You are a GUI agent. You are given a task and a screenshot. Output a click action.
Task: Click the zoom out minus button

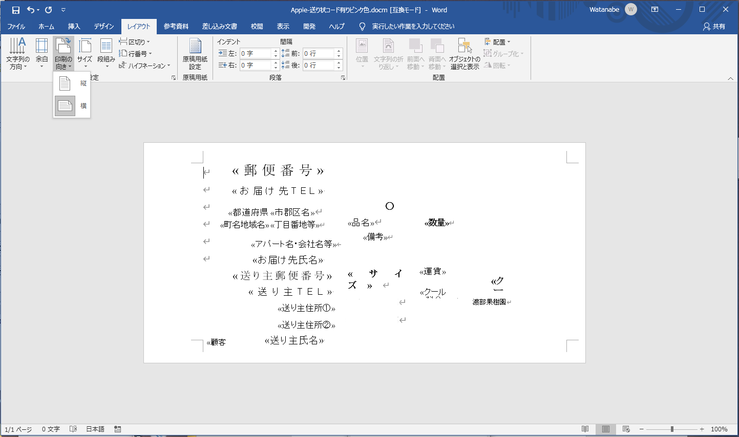(x=641, y=429)
